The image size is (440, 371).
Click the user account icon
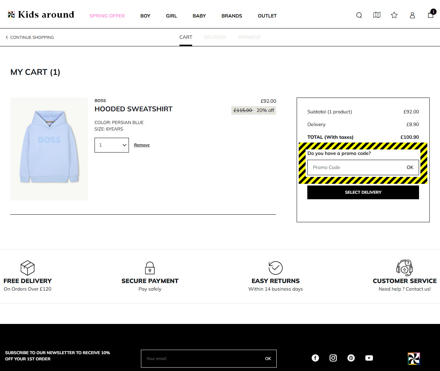click(x=412, y=15)
